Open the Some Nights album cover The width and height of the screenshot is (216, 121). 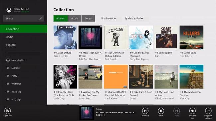click(x=166, y=37)
